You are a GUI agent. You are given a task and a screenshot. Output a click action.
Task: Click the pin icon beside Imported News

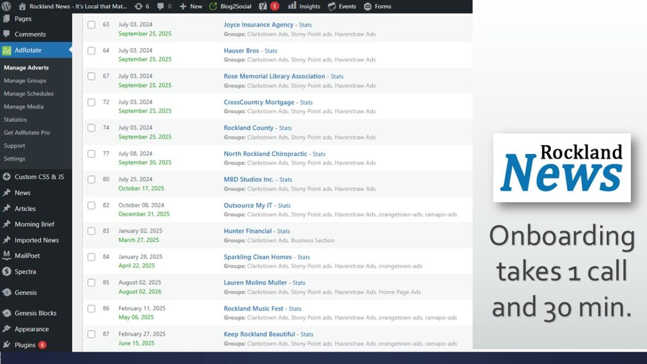pyautogui.click(x=6, y=240)
